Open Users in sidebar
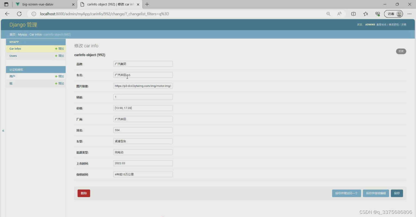 point(13,56)
